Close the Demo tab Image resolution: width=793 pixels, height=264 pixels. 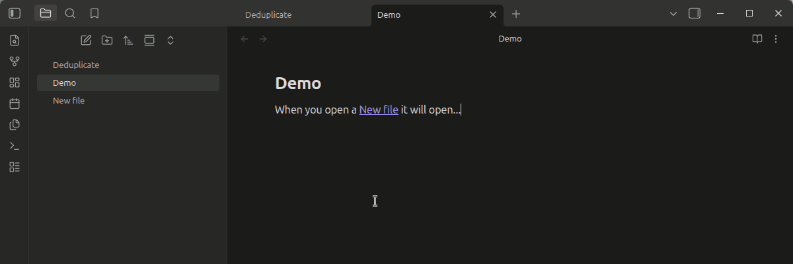[493, 15]
